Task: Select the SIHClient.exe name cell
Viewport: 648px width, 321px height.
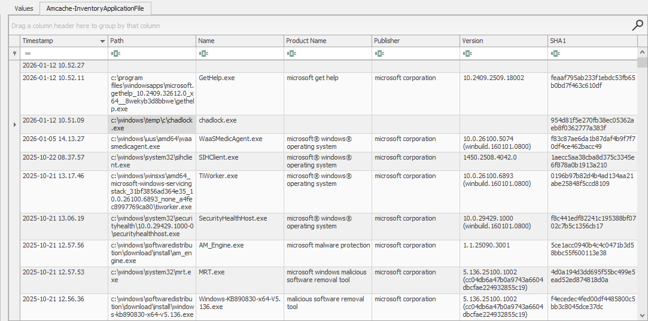Action: (240, 161)
